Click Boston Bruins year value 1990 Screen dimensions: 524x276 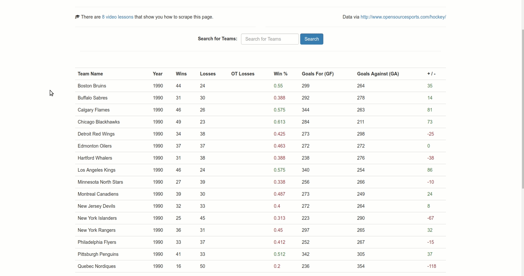pos(158,86)
